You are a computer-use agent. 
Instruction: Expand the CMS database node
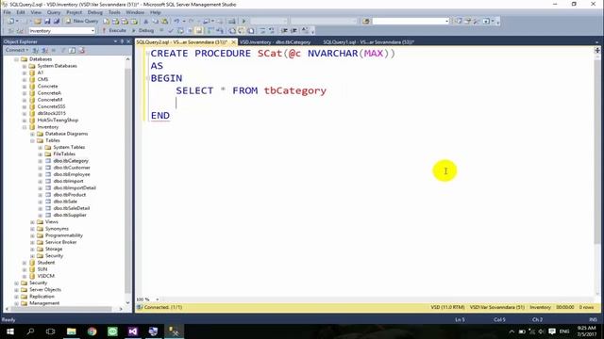point(25,79)
